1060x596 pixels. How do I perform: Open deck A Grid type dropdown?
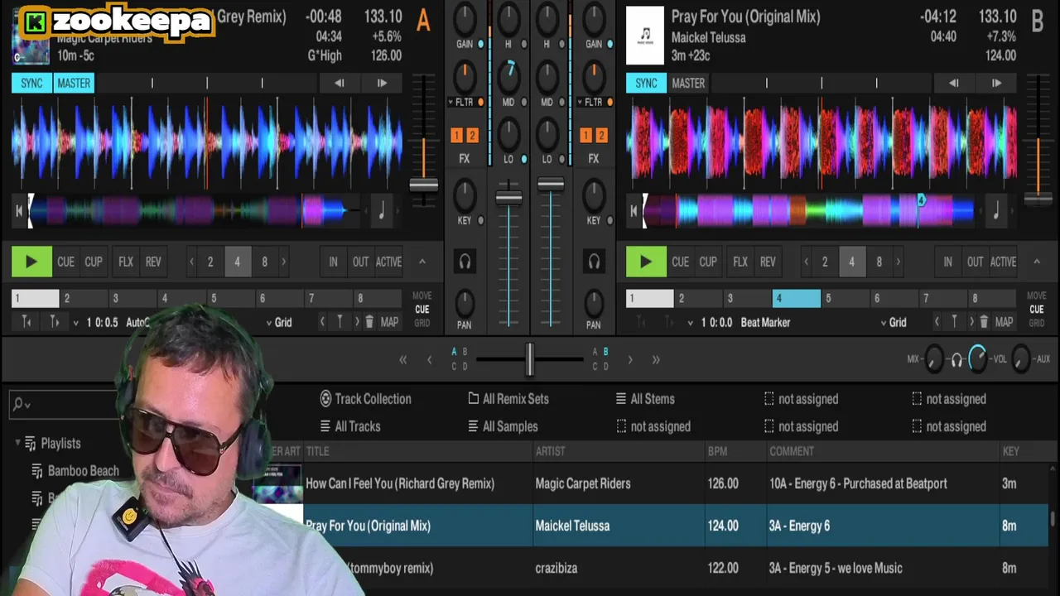278,322
